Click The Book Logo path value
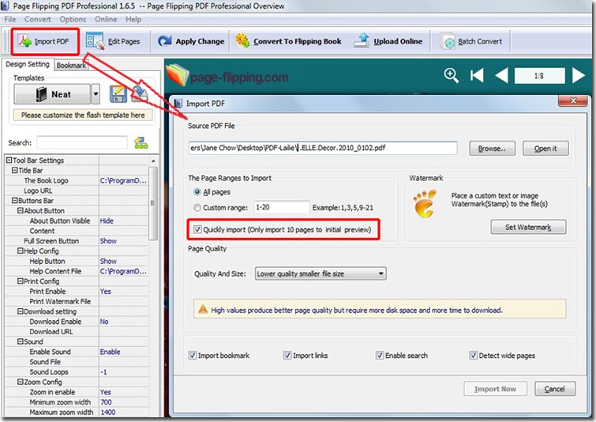The width and height of the screenshot is (596, 422). pos(123,180)
